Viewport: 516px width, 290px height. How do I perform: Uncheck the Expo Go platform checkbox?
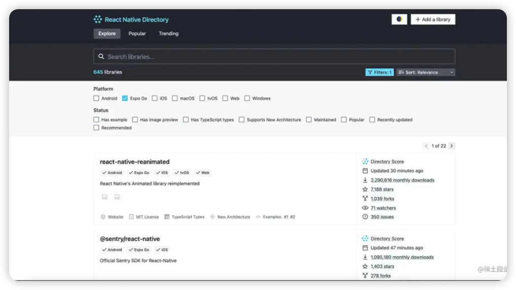[125, 98]
